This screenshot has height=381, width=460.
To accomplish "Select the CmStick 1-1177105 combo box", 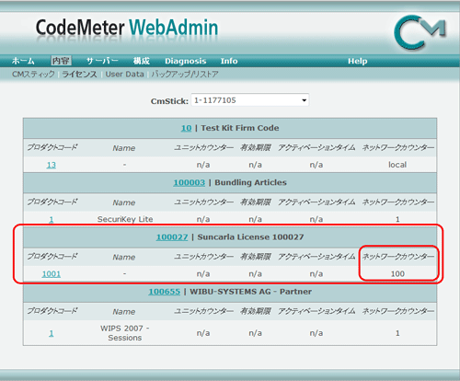I will (x=250, y=100).
